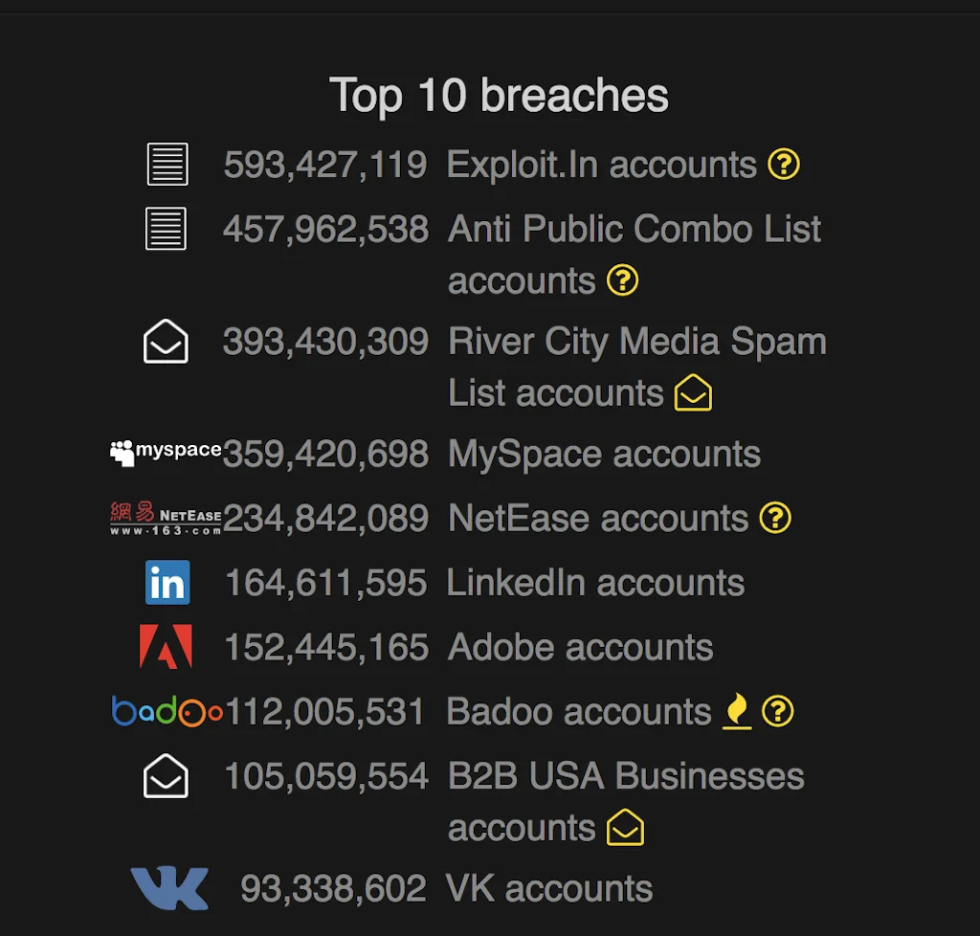Screen dimensions: 980x936
Task: Open the help tooltip for Exploit.In accounts
Action: [x=783, y=165]
